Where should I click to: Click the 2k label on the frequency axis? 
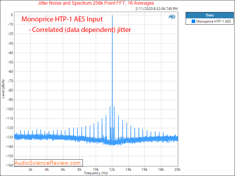(31, 170)
